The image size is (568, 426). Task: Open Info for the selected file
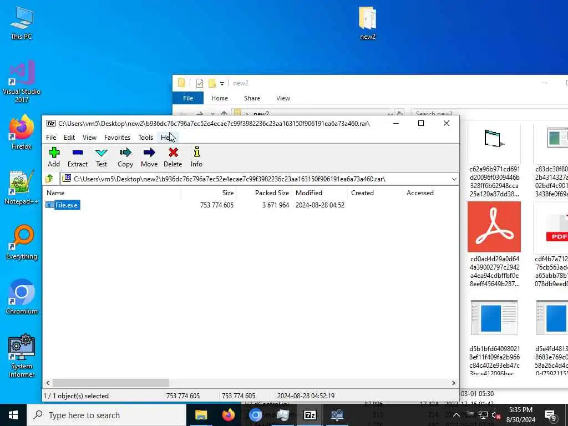click(x=197, y=157)
